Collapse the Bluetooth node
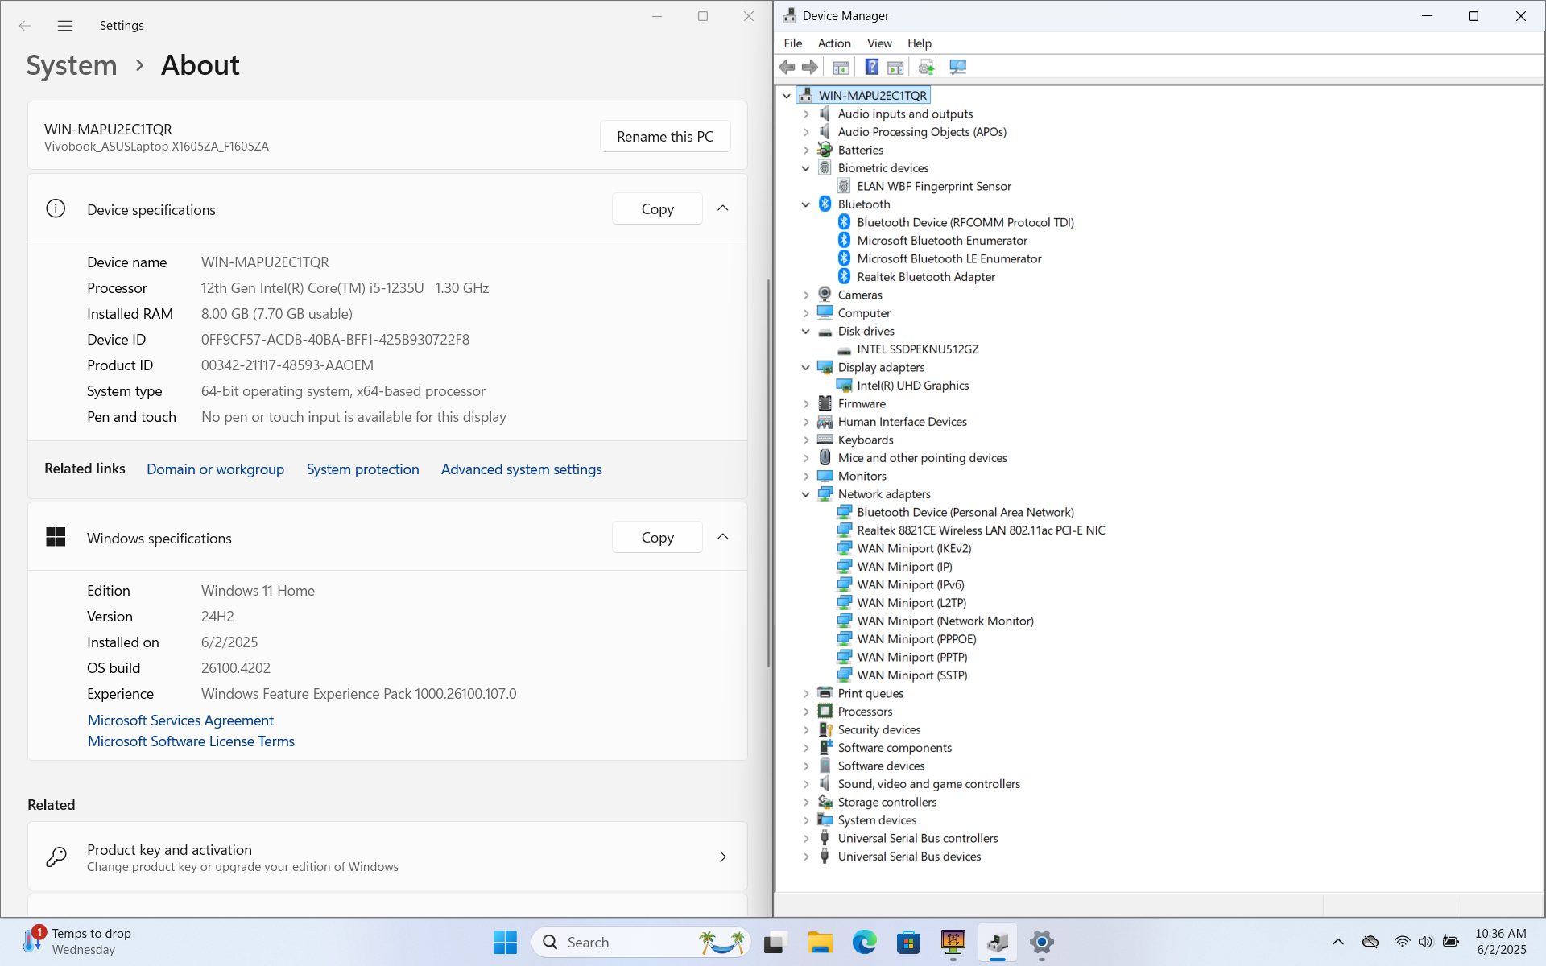This screenshot has width=1546, height=966. (x=806, y=204)
